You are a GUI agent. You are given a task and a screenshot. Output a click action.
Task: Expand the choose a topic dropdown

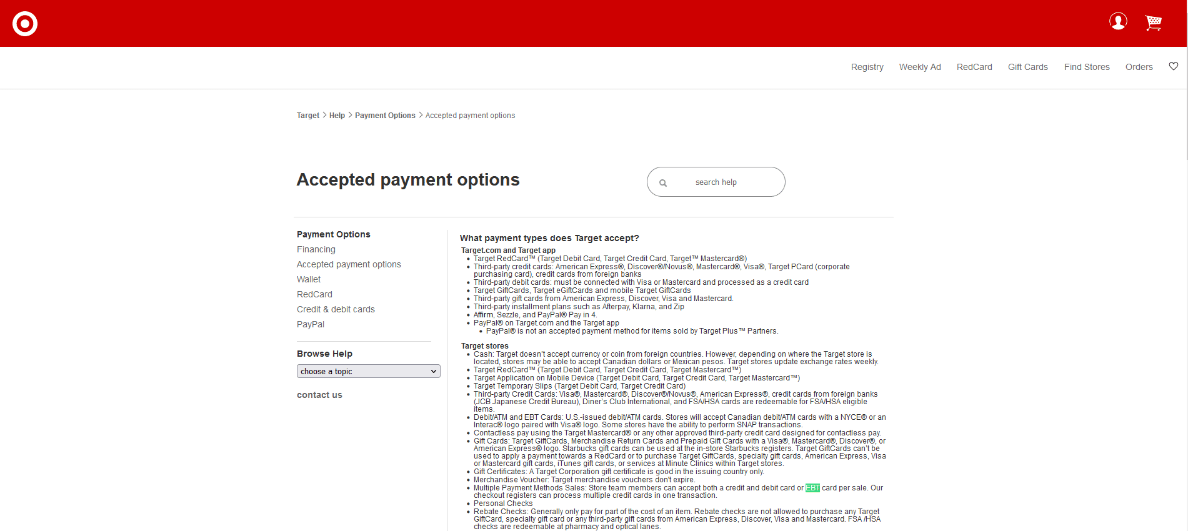tap(369, 371)
